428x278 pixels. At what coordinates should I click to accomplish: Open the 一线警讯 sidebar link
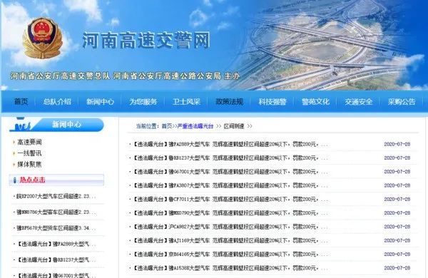click(x=29, y=153)
